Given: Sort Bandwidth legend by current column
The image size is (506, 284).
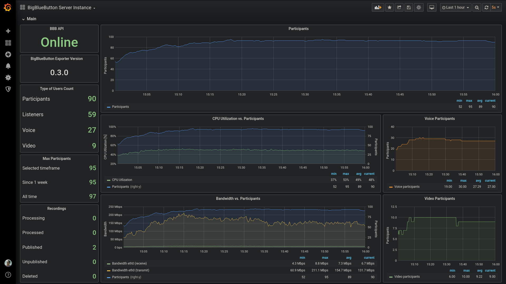Looking at the screenshot, I should click(369, 258).
